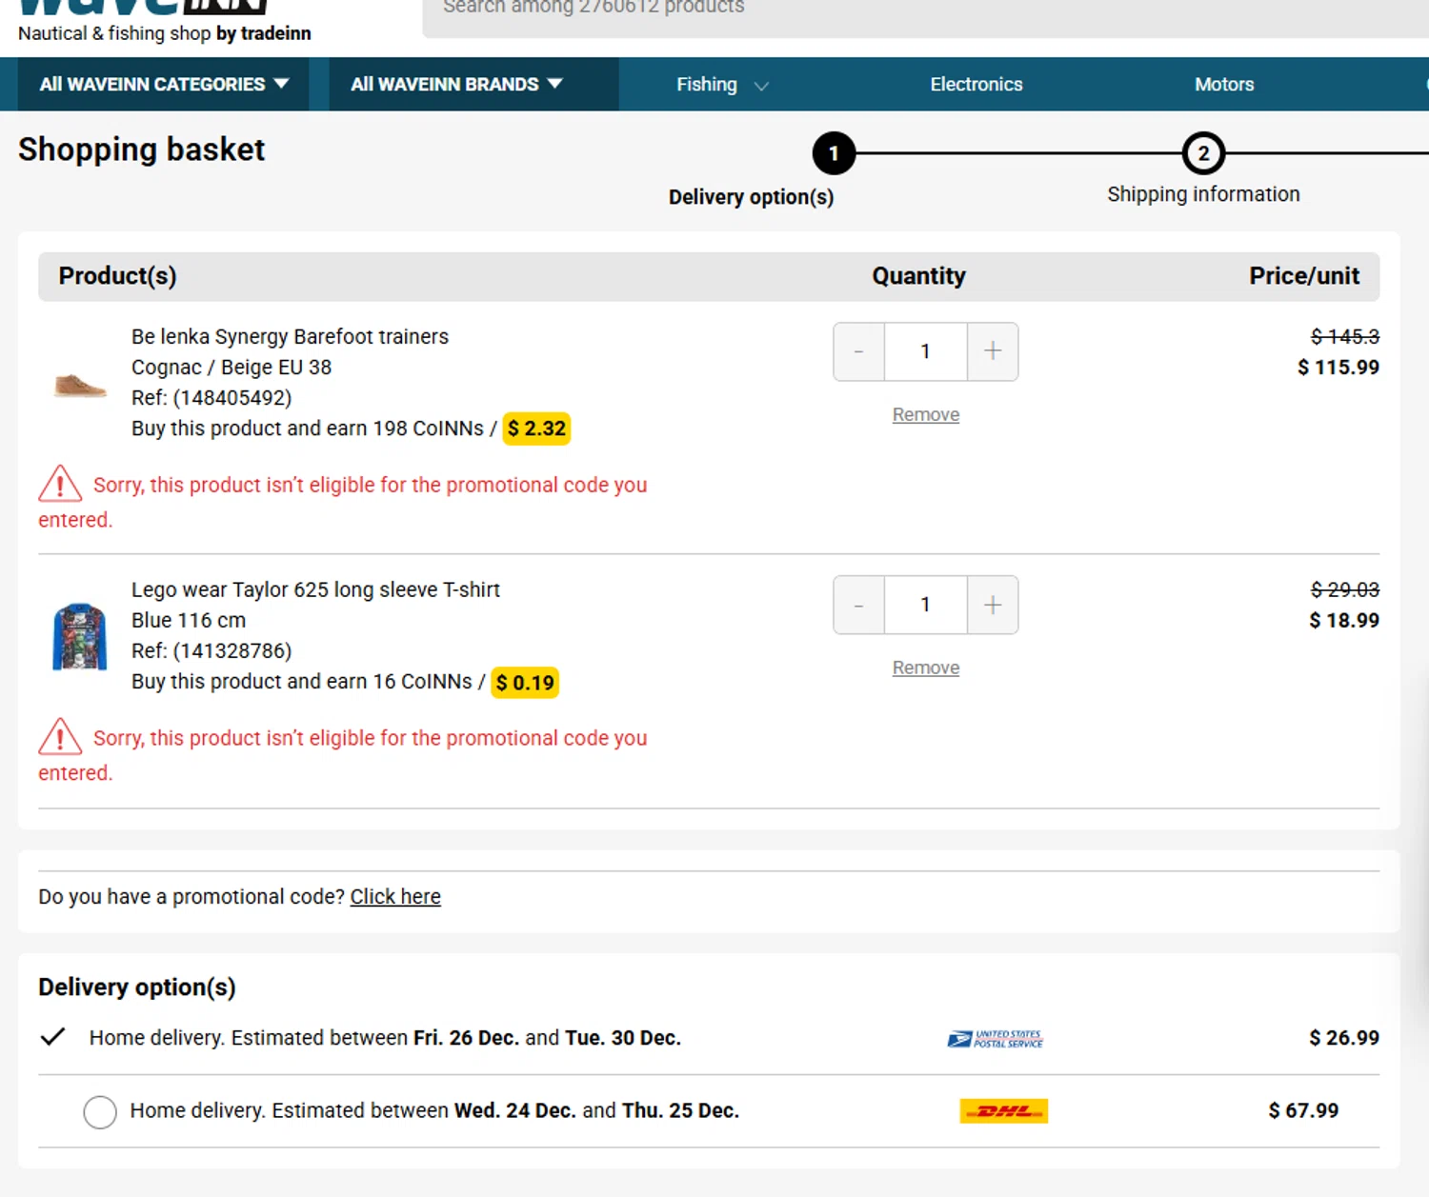The width and height of the screenshot is (1429, 1197).
Task: Select the DHL delivery radio button
Action: [100, 1111]
